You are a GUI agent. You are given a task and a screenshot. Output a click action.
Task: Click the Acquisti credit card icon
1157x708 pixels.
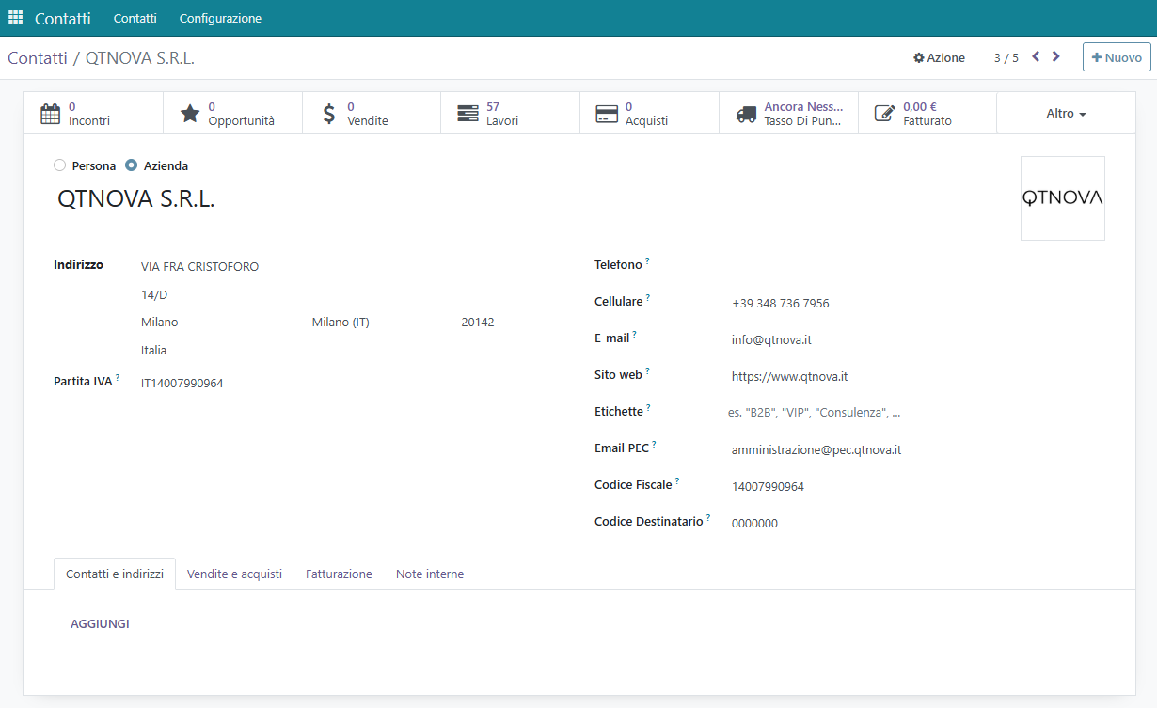coord(607,114)
